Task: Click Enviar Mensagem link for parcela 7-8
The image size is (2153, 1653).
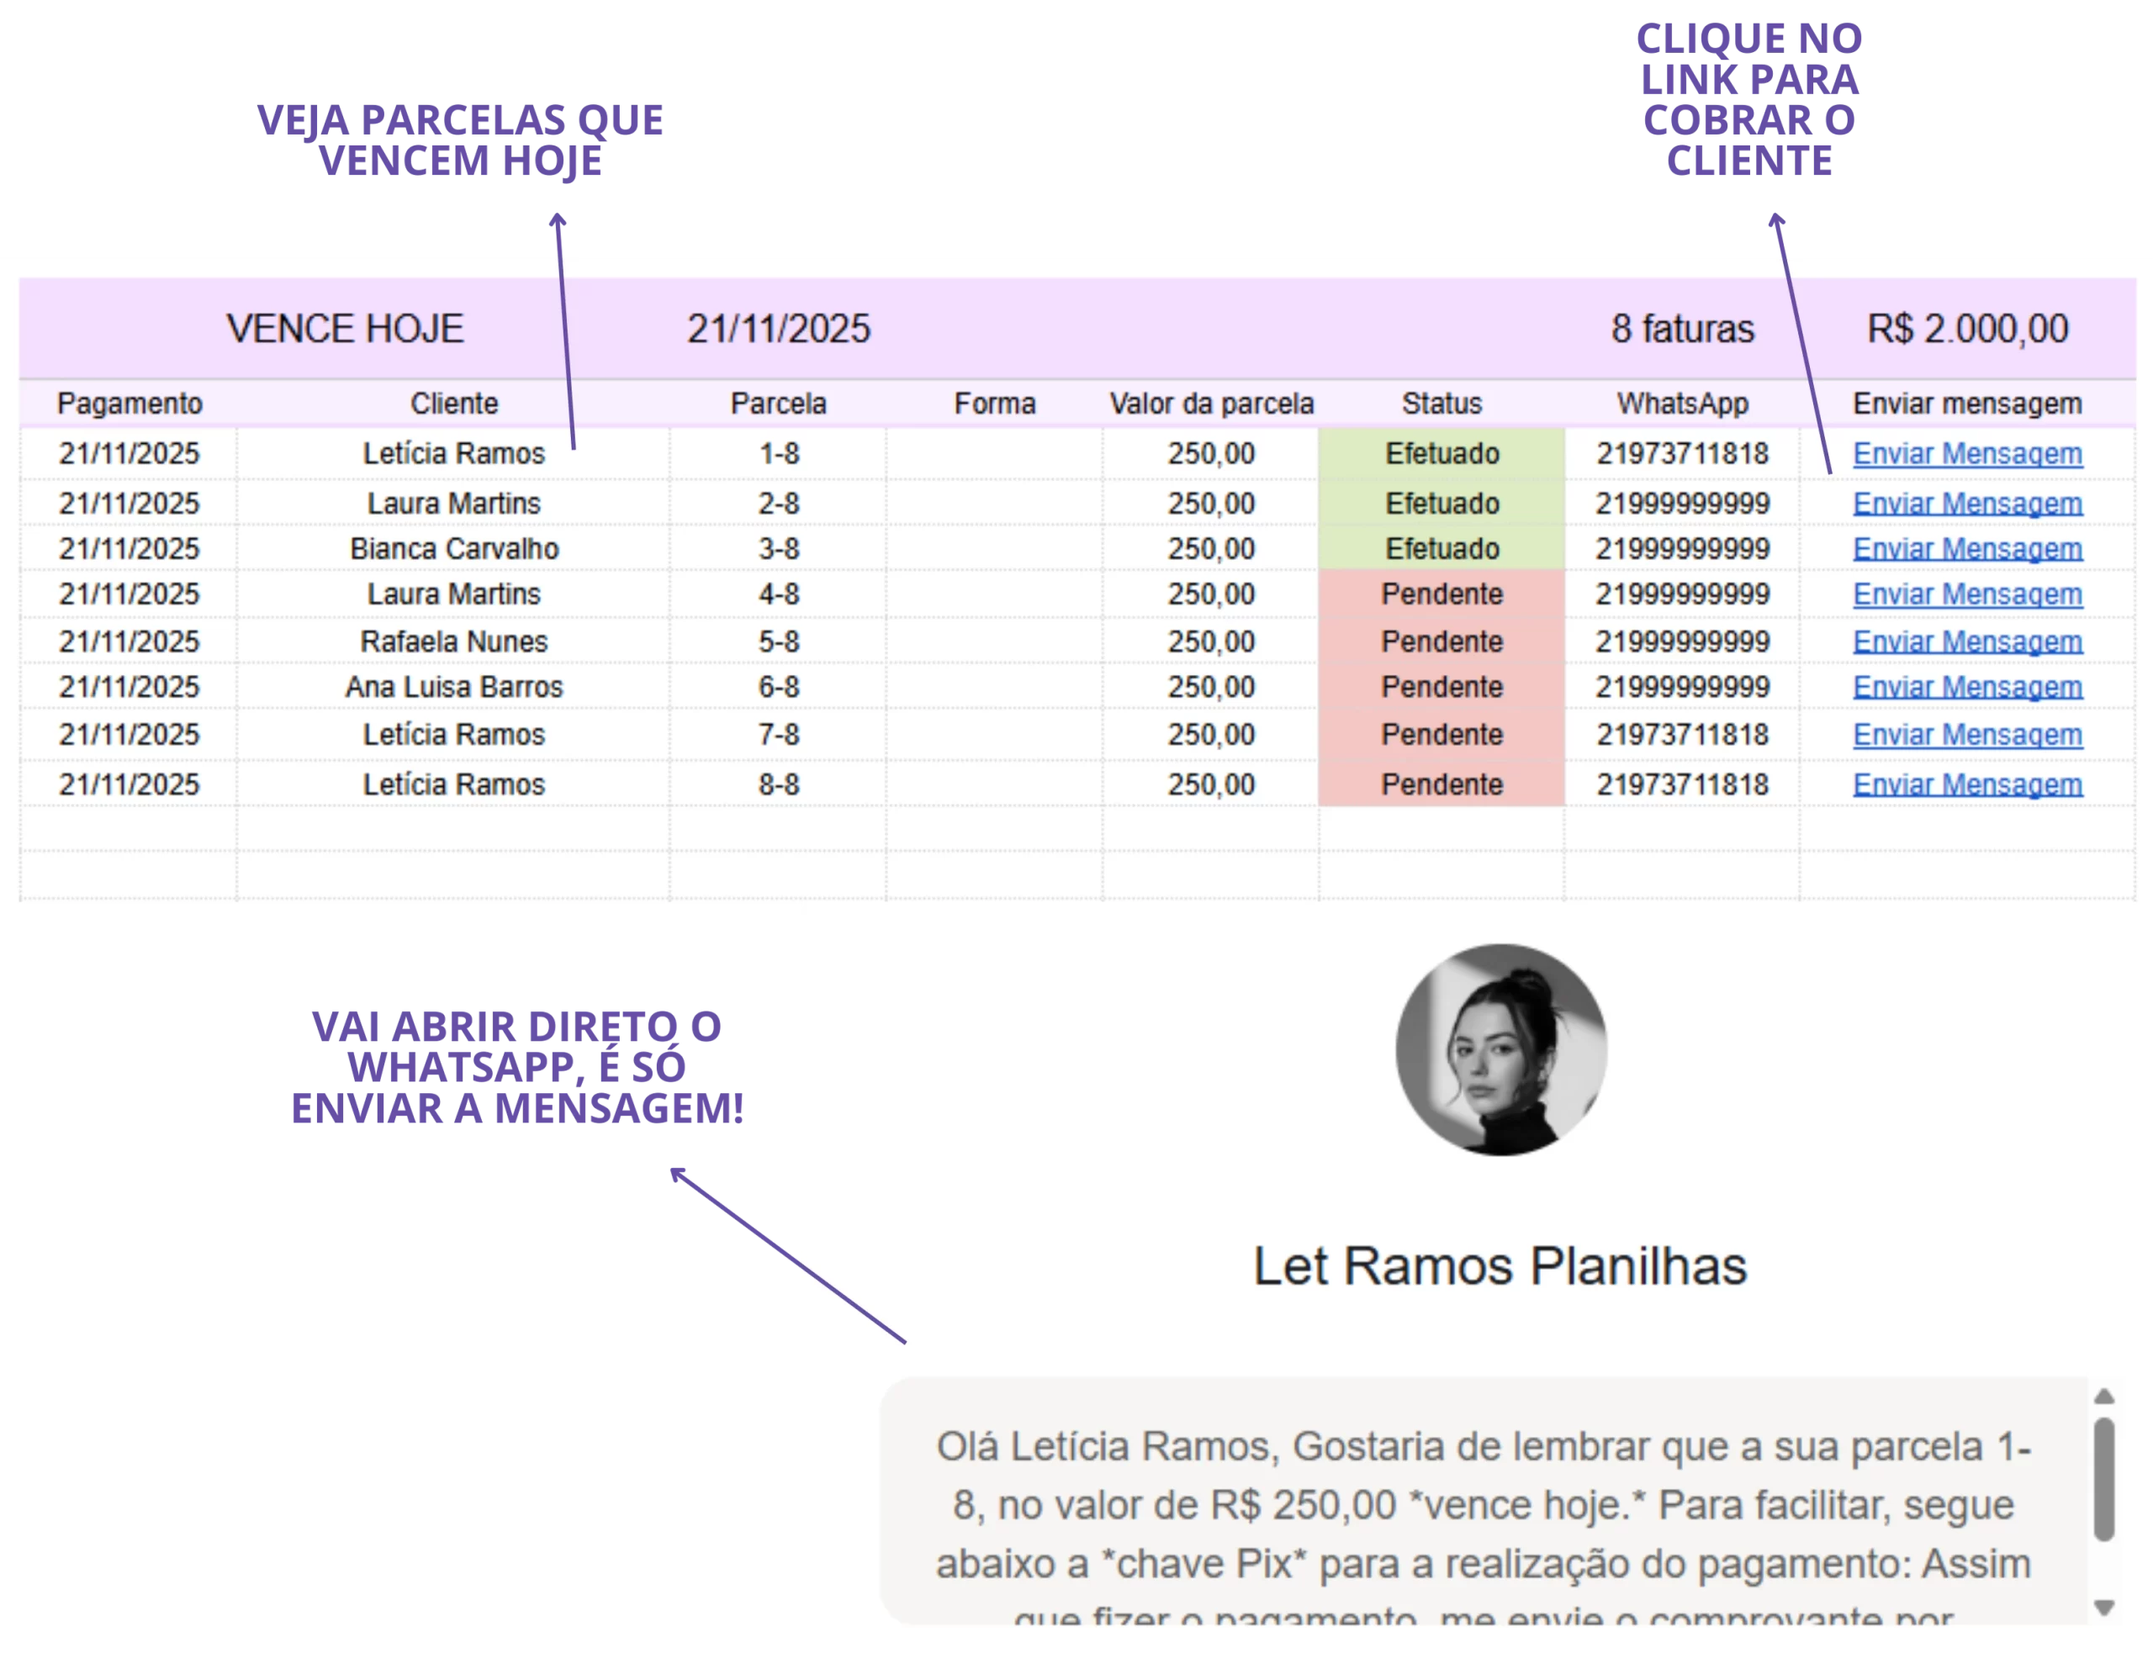Action: tap(1966, 733)
